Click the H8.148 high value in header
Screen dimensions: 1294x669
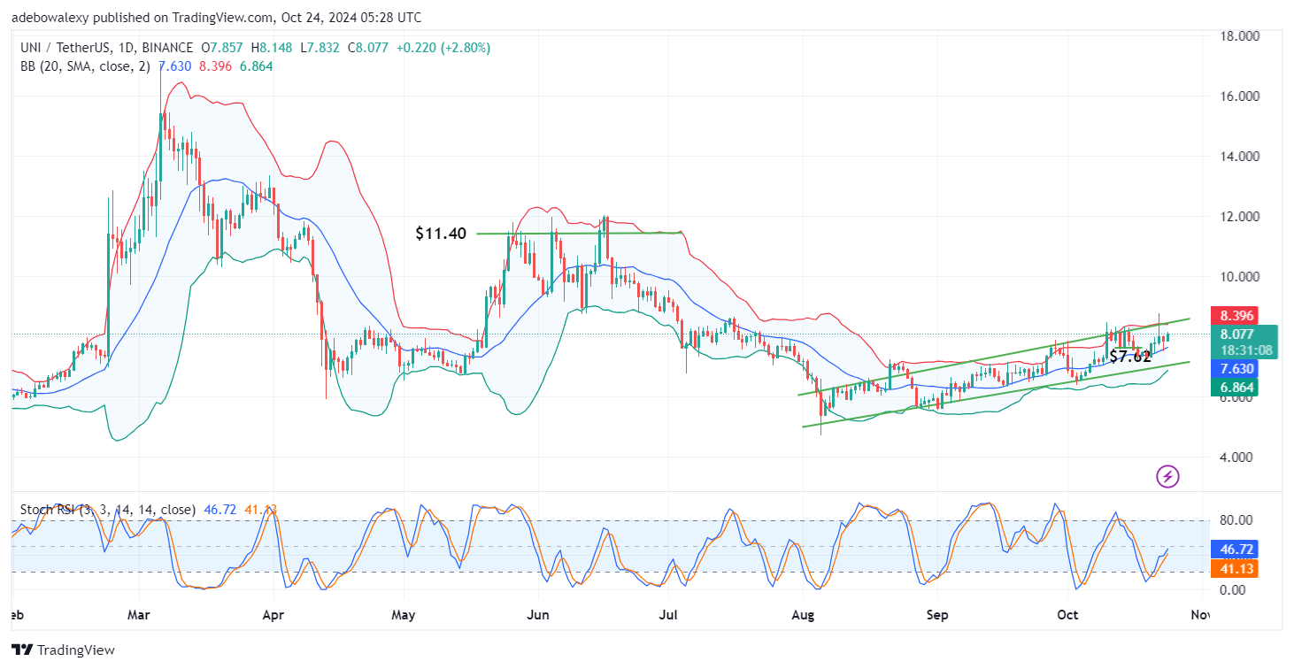272,48
